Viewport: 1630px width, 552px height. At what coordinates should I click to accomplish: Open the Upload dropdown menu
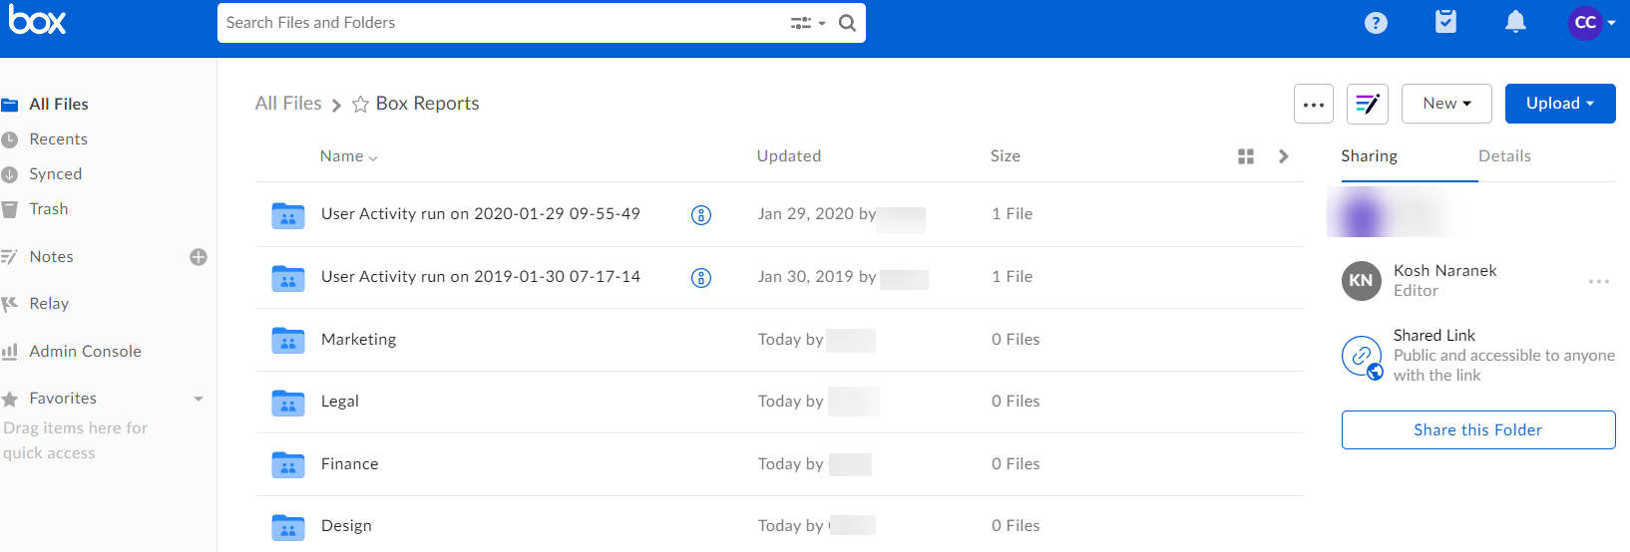[x=1559, y=104]
